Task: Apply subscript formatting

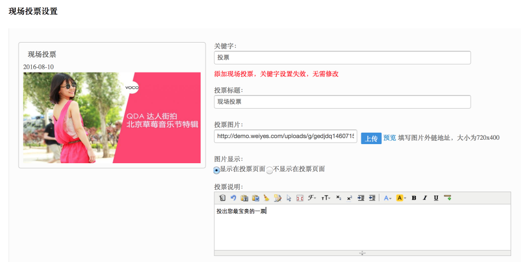Action: click(338, 198)
